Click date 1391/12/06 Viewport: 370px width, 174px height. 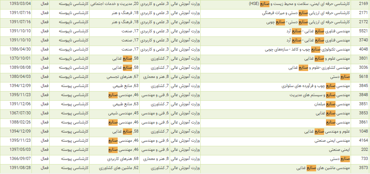pyautogui.click(x=20, y=104)
